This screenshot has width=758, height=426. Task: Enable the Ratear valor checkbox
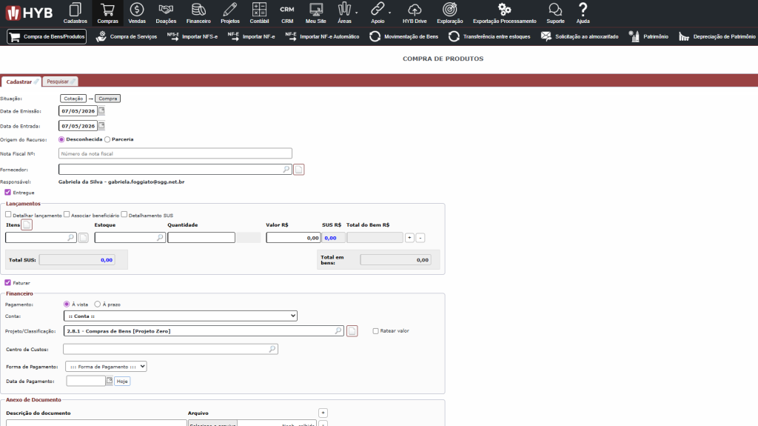(375, 331)
